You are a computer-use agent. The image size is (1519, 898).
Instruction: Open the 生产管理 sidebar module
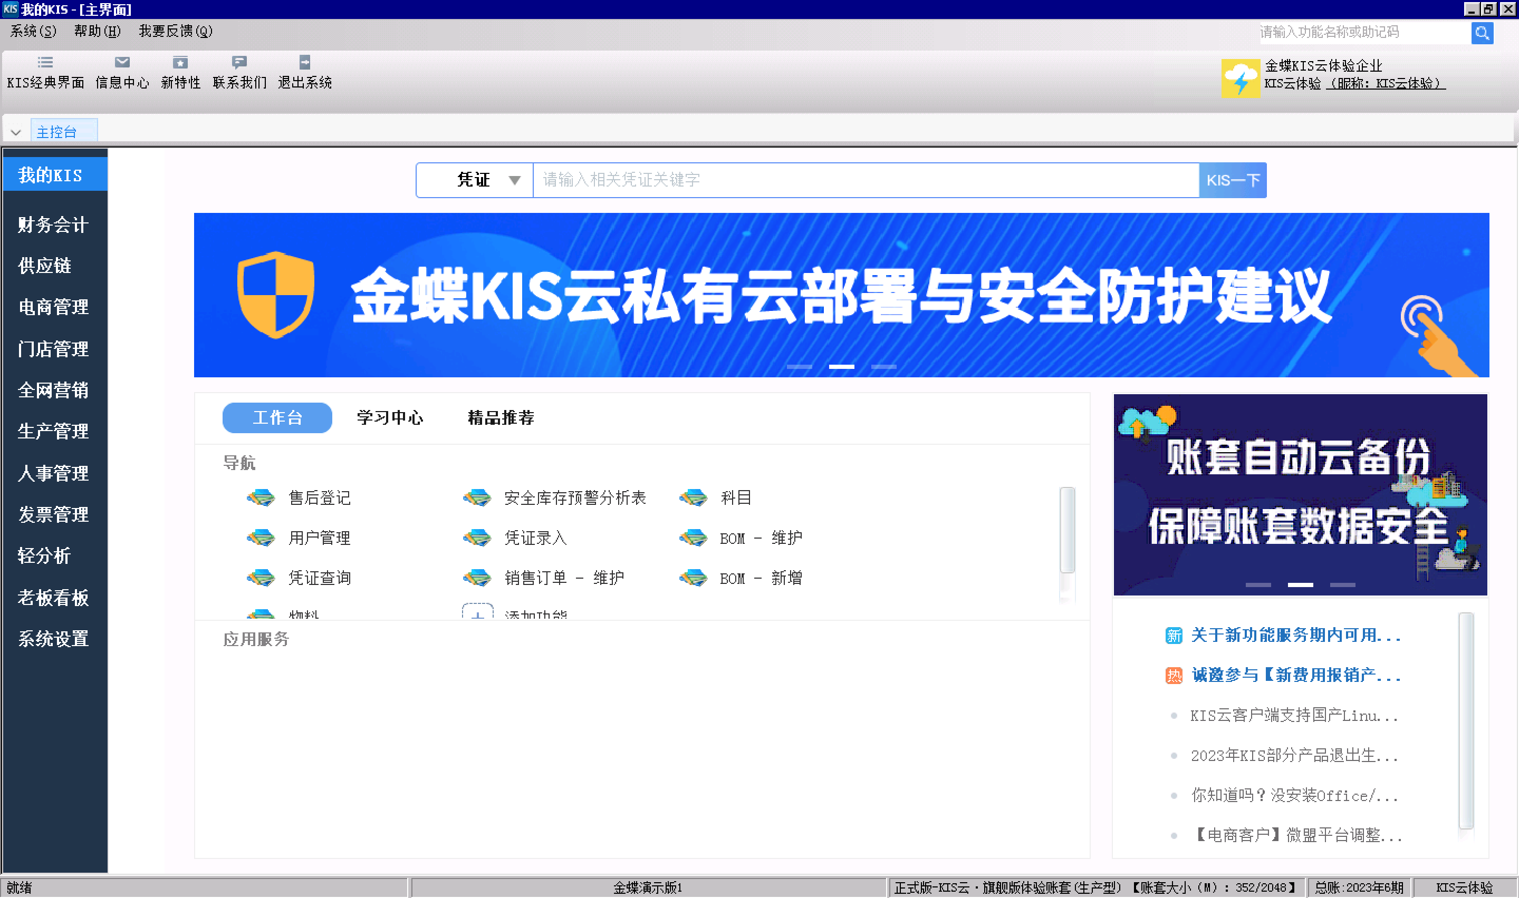click(53, 431)
